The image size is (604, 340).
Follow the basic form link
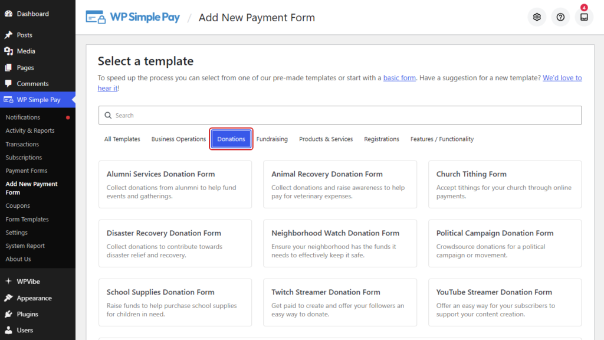tap(399, 78)
